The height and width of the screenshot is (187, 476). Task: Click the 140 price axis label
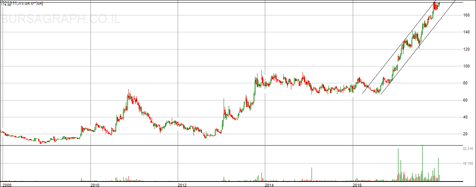coord(466,32)
